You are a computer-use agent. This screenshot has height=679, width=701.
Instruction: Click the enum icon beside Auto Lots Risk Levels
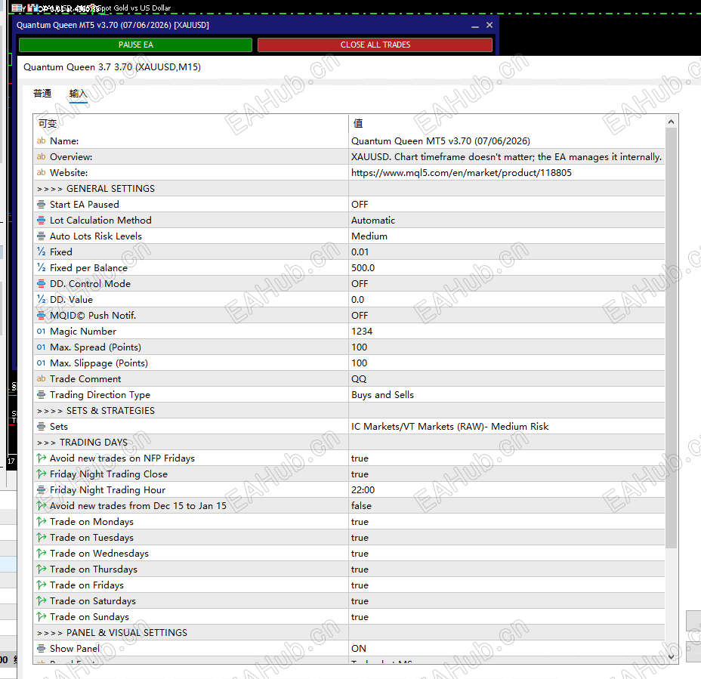pos(41,236)
